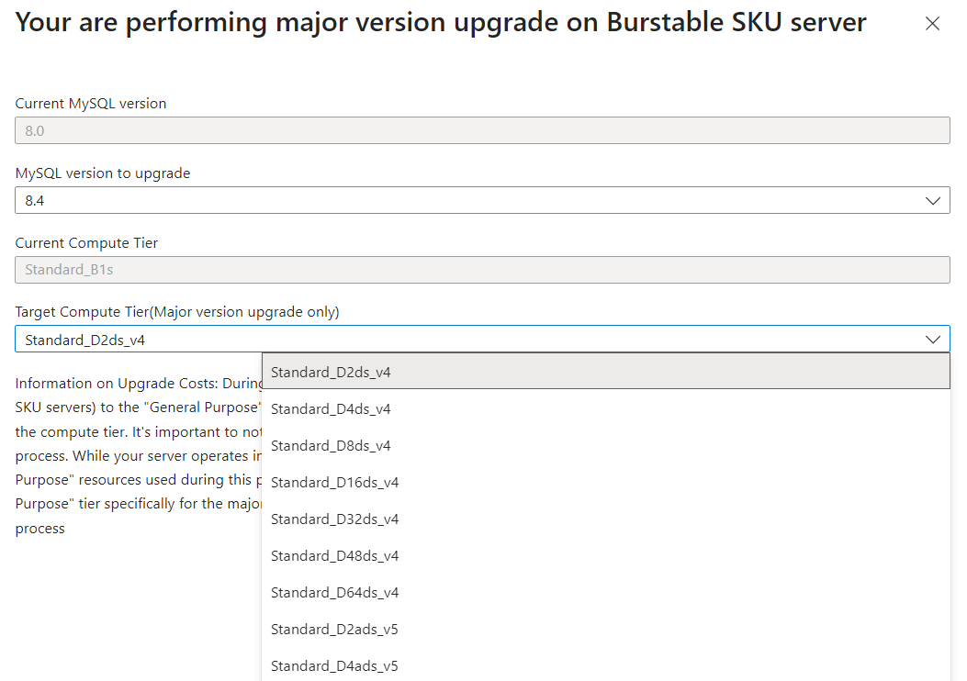967x681 pixels.
Task: Click the chevron arrow beside version 8.4
Action: [933, 200]
